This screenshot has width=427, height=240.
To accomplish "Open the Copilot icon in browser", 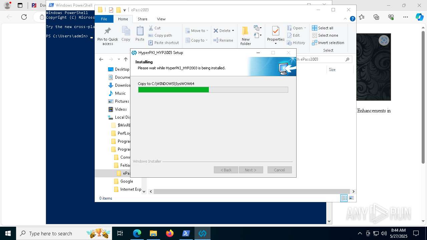I will click(419, 17).
